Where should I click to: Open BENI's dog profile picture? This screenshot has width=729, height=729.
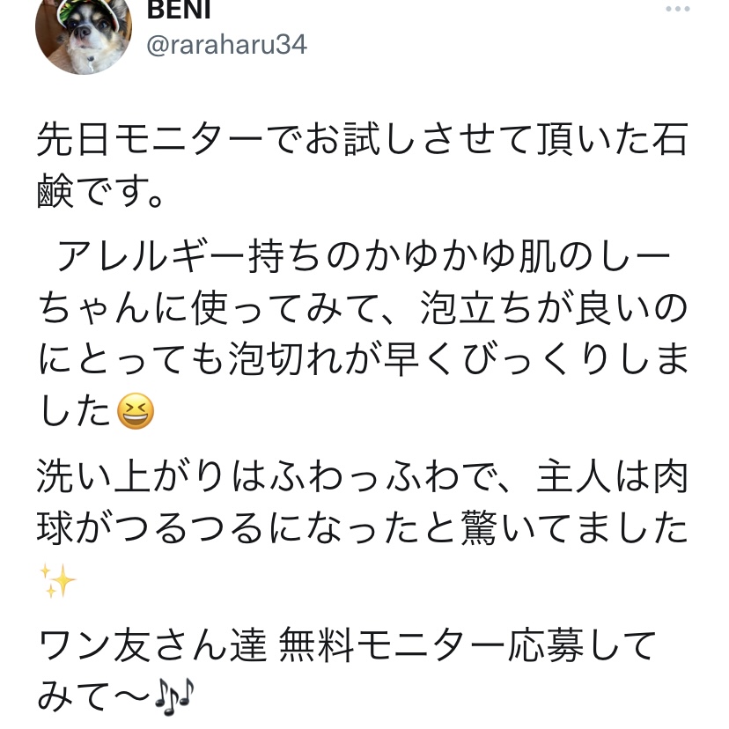point(84,33)
